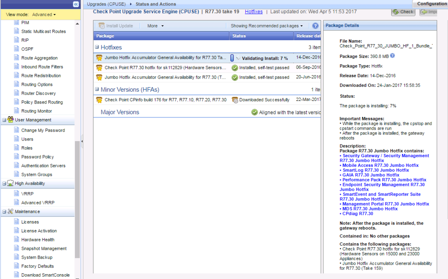Open the Hotfixes link in the header

click(x=254, y=12)
